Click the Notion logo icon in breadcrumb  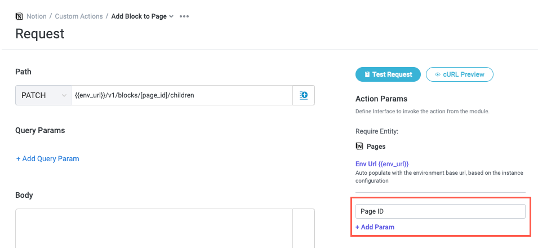pos(20,16)
